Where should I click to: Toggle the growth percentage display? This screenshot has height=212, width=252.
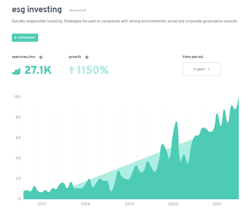[x=88, y=70]
